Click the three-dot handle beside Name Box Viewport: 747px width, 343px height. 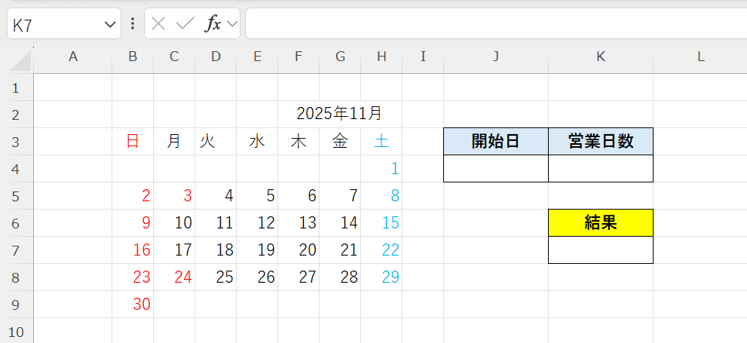133,23
